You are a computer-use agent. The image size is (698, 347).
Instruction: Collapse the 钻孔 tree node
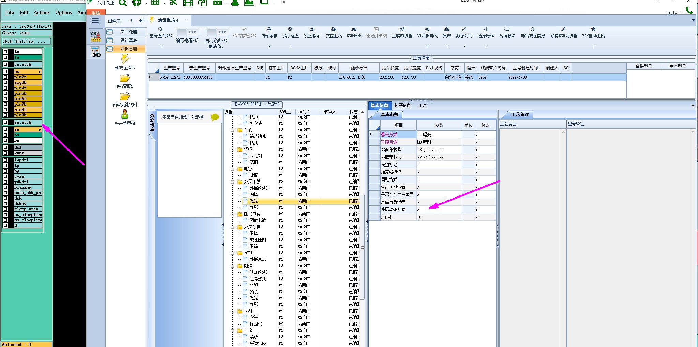coord(233,130)
